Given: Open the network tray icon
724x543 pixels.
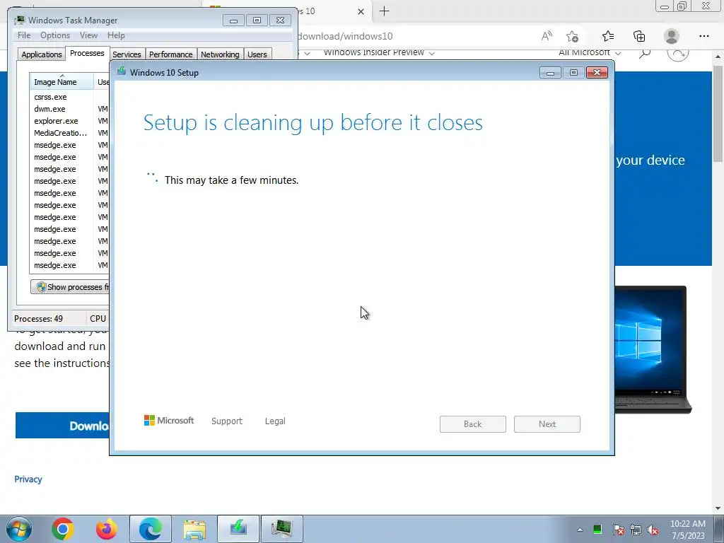Looking at the screenshot, I should point(636,530).
